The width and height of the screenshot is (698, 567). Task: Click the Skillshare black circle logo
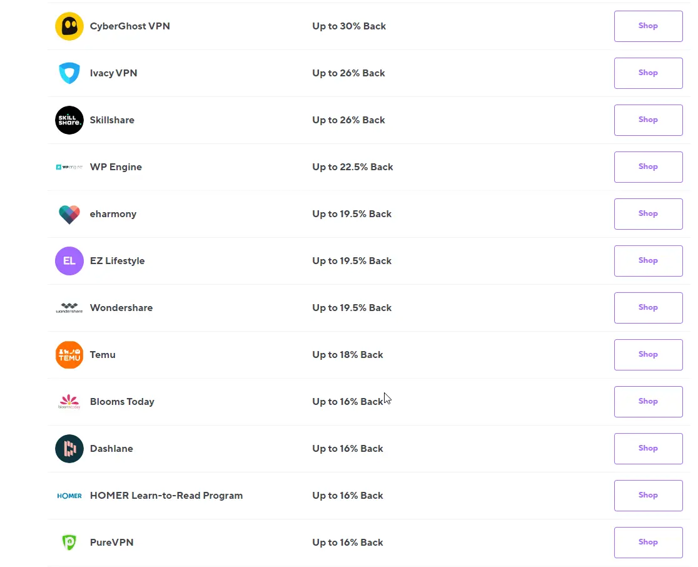tap(69, 120)
